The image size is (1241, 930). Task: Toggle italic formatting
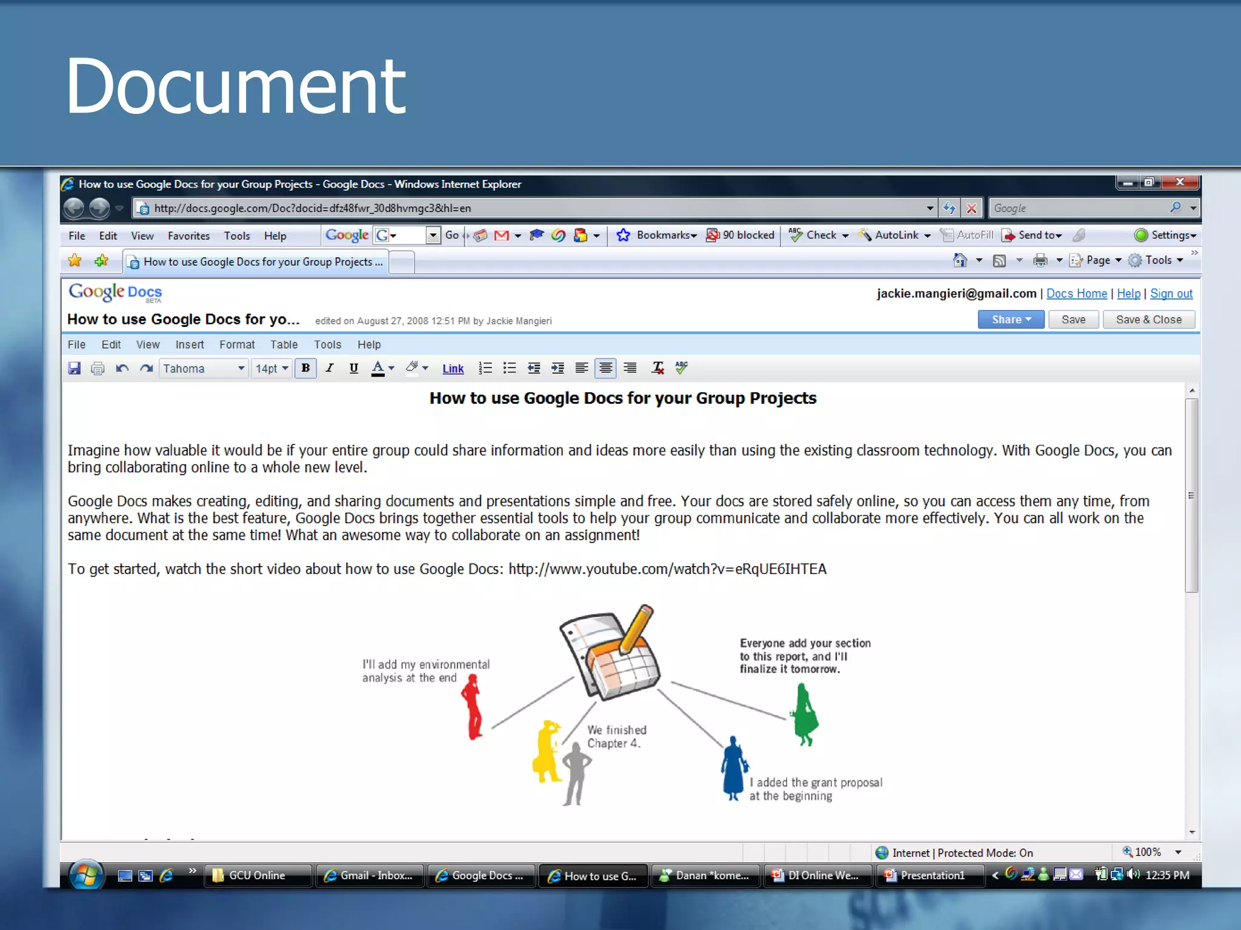[x=330, y=368]
